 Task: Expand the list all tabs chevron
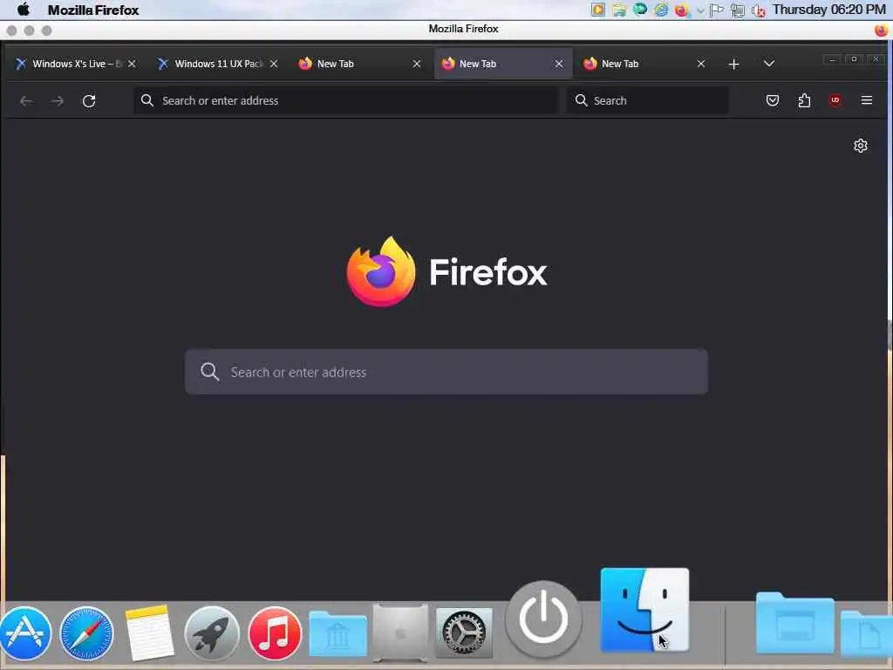pyautogui.click(x=769, y=64)
